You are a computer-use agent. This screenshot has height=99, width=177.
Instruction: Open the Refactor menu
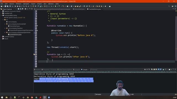pos(19,4)
